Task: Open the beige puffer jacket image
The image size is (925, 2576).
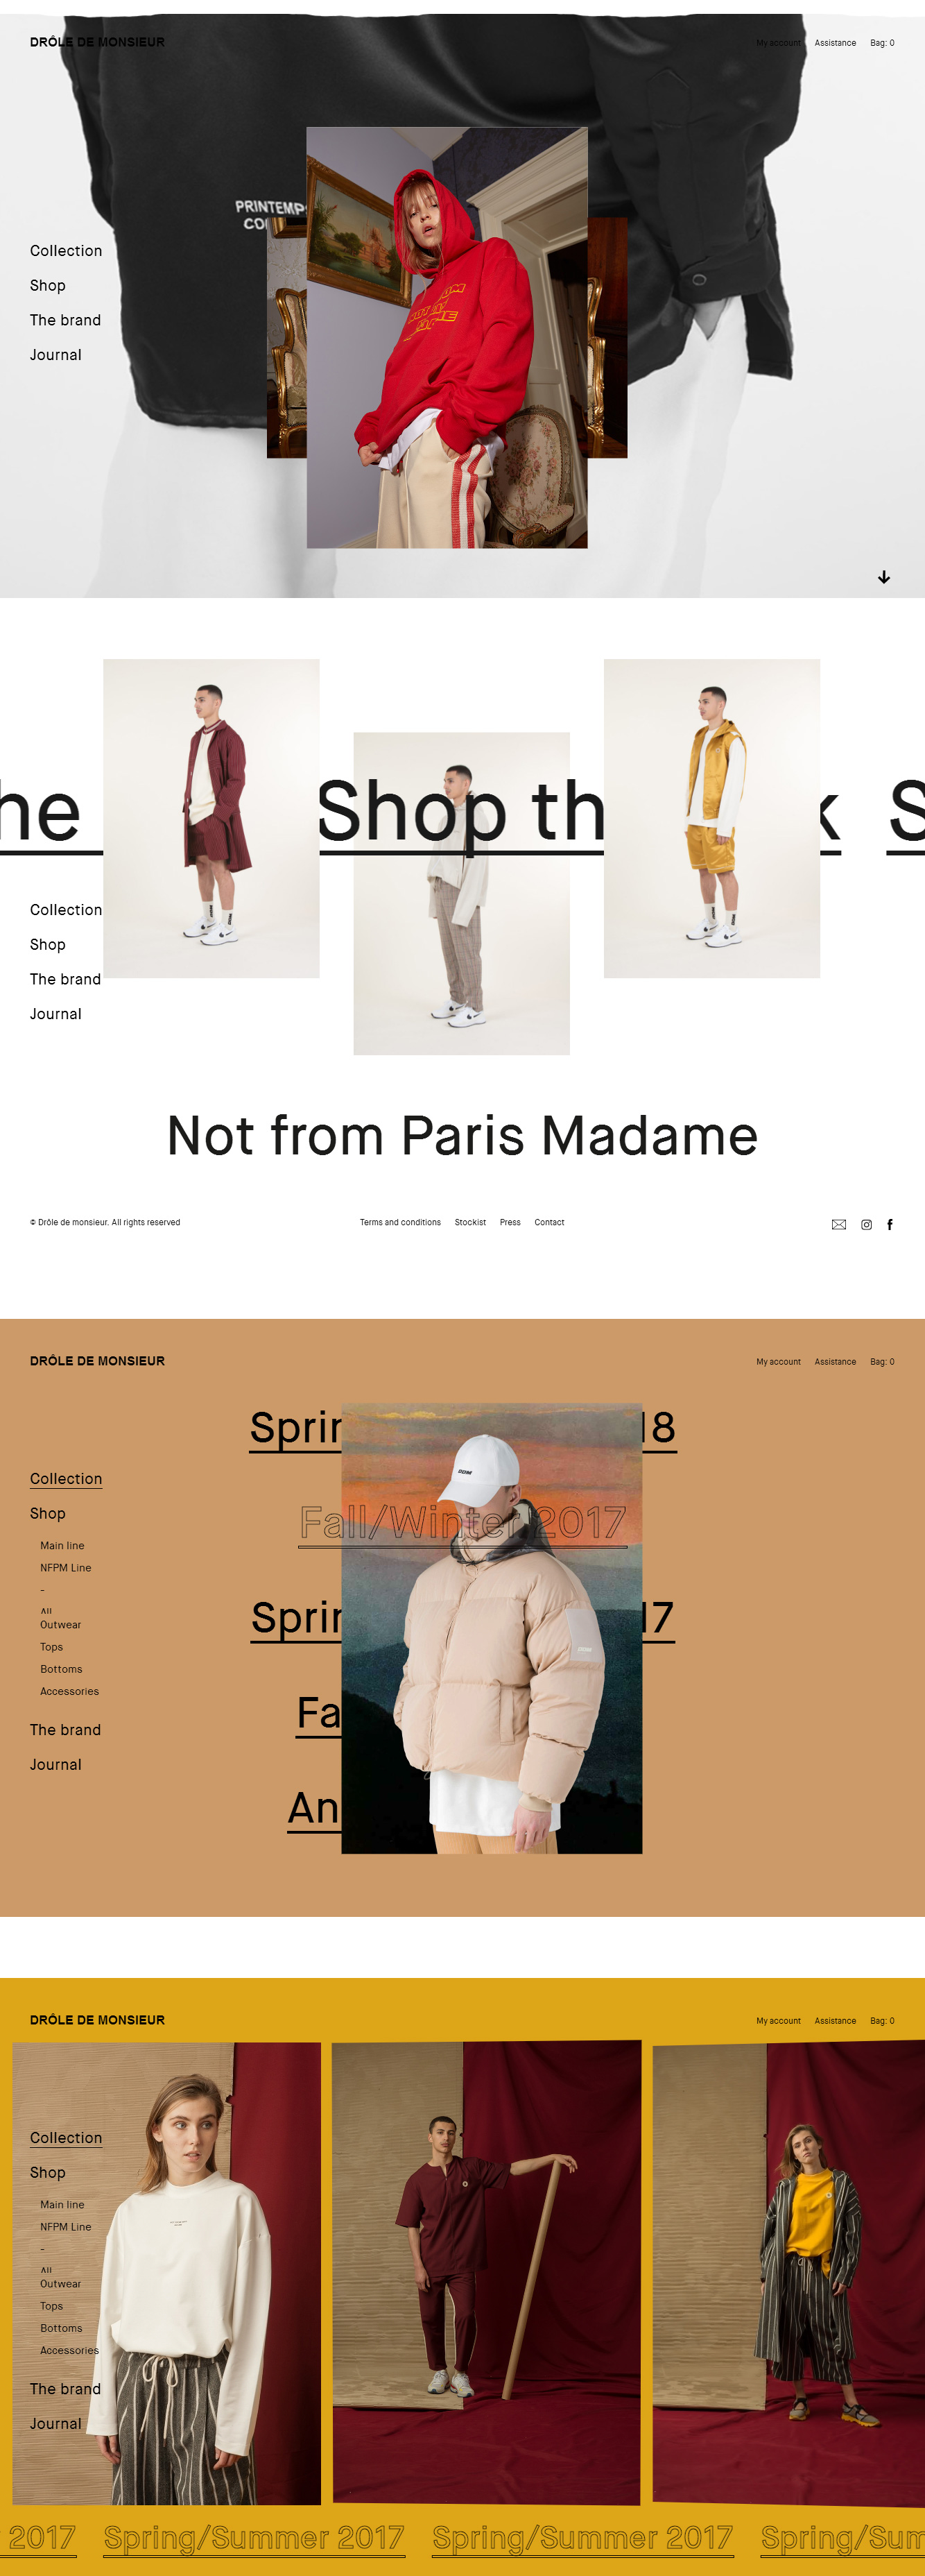Action: (492, 1628)
